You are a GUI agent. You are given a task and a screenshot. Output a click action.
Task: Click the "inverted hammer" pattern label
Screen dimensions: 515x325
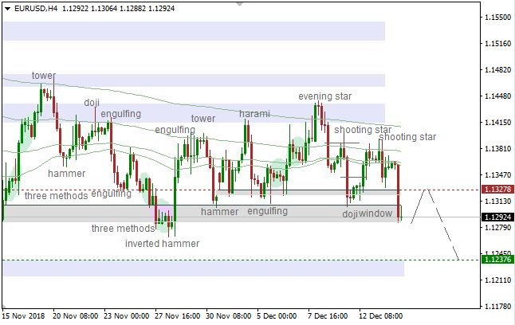click(162, 244)
